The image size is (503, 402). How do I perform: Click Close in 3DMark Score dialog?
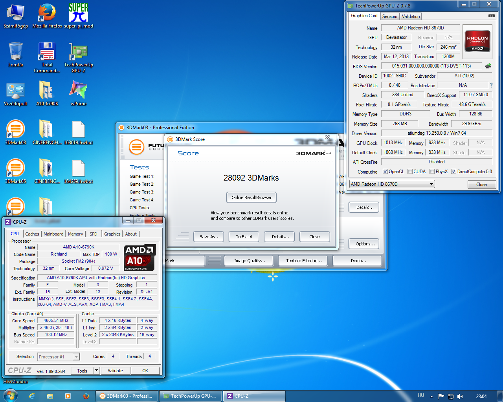tap(314, 237)
